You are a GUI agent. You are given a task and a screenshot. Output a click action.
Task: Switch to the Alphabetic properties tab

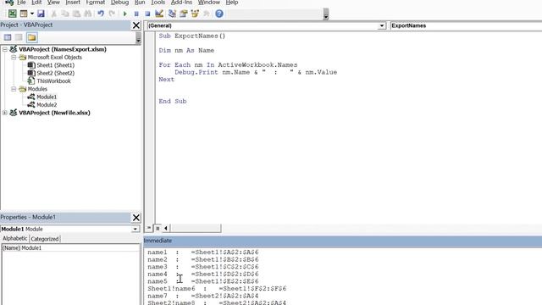point(15,239)
